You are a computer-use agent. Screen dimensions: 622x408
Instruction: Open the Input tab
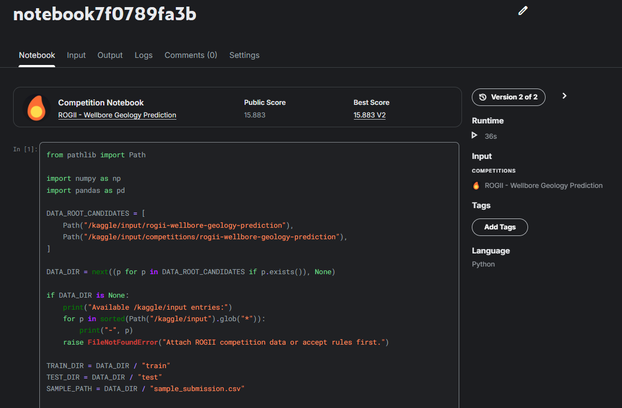(x=76, y=55)
